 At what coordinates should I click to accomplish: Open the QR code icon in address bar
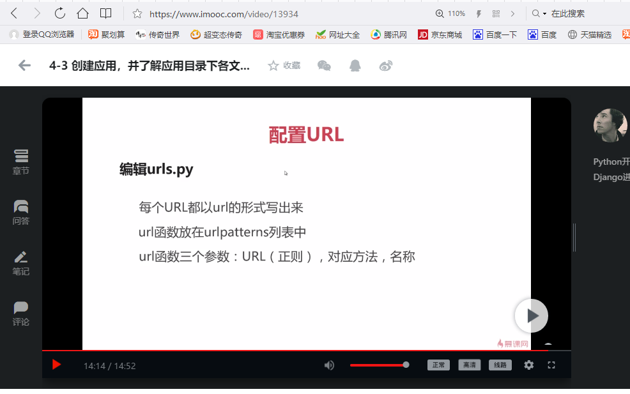(x=496, y=14)
